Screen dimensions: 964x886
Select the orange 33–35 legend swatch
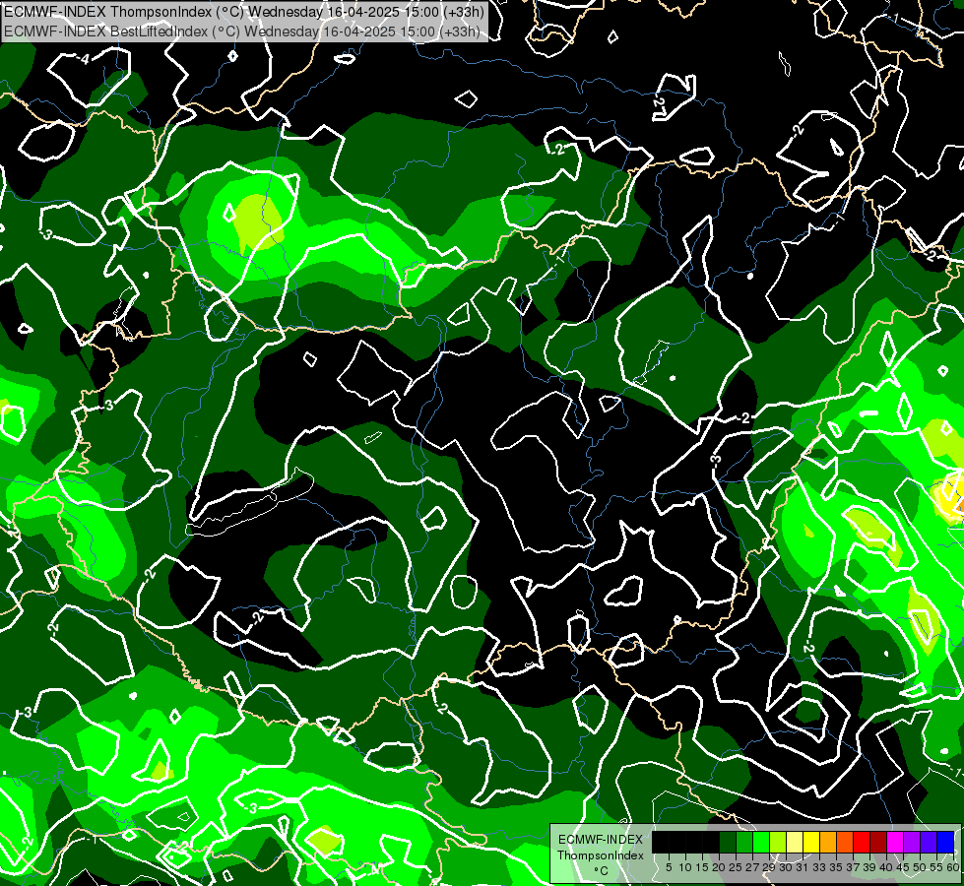[x=828, y=842]
